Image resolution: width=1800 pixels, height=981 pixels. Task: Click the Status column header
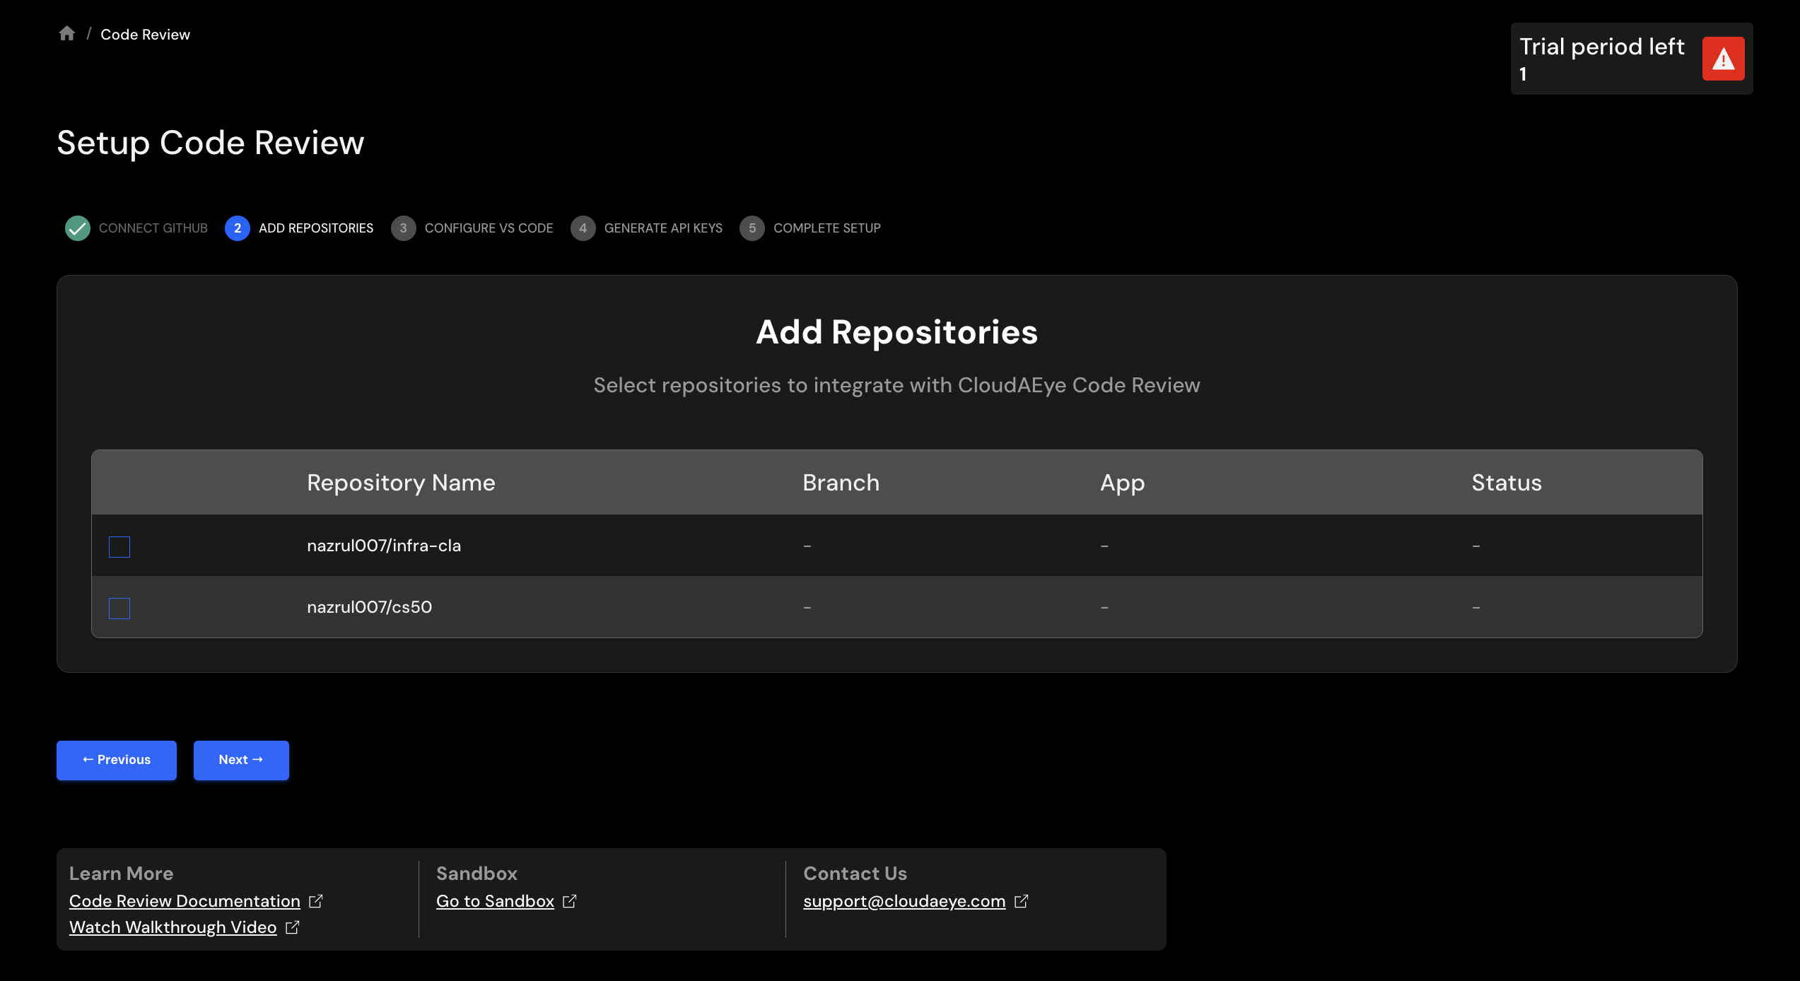coord(1507,483)
